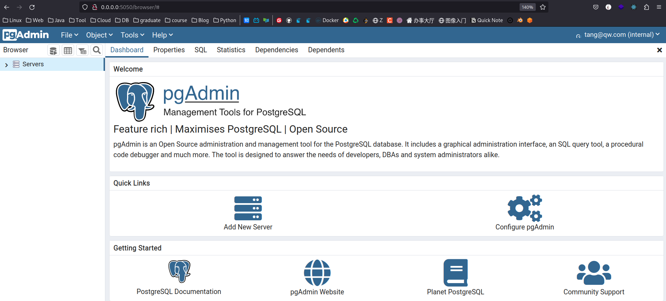Expand the Servers tree node arrow
666x301 pixels.
click(6, 65)
